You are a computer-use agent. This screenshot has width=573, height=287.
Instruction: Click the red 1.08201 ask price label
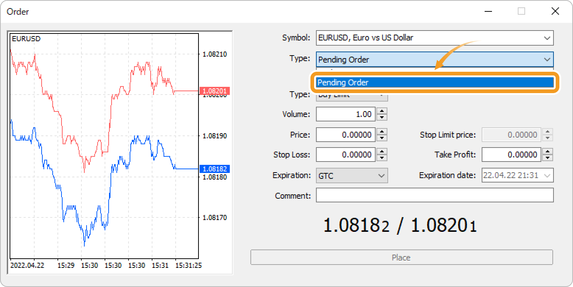click(215, 91)
